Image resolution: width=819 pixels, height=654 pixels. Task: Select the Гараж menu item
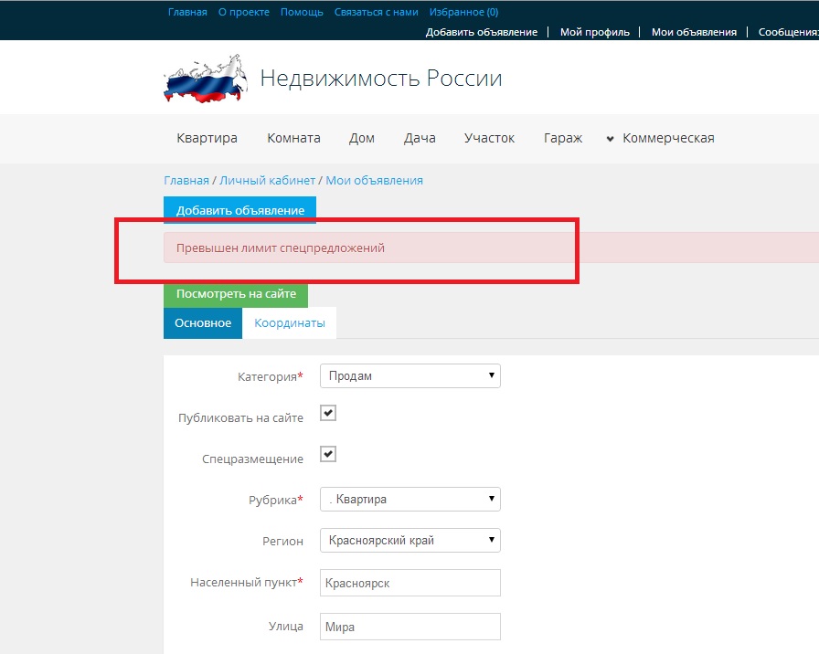coord(563,138)
